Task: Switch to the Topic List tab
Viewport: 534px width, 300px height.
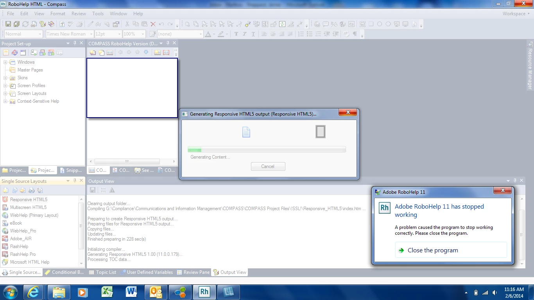Action: point(103,272)
